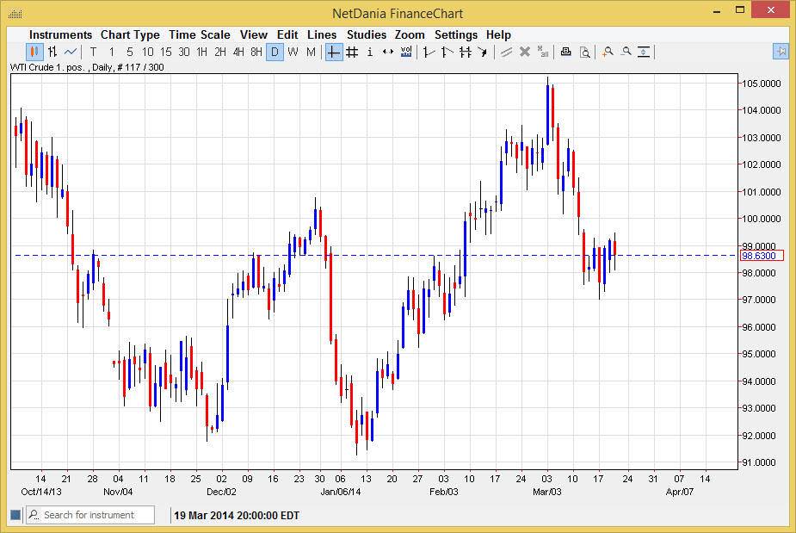Toggle the pinned panel at the right edge
This screenshot has width=796, height=533.
pyautogui.click(x=781, y=52)
